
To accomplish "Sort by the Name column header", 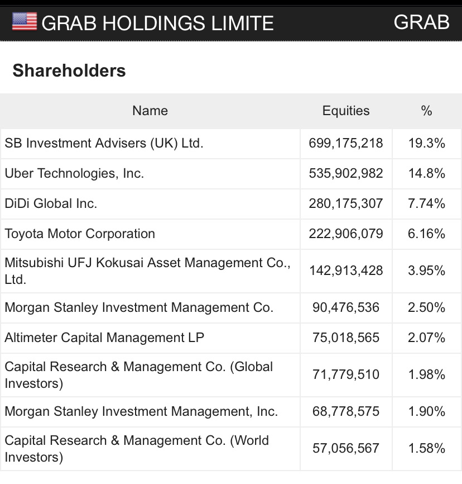I will [x=150, y=111].
